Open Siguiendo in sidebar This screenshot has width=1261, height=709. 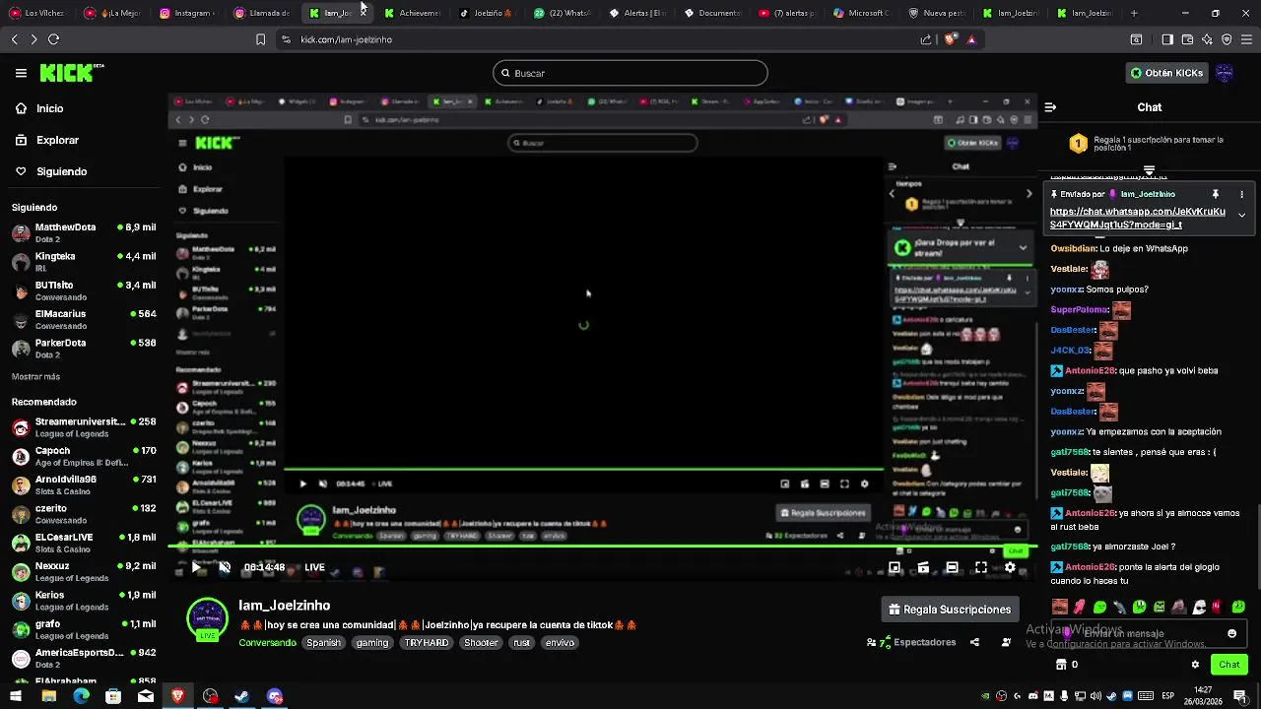pos(51,171)
